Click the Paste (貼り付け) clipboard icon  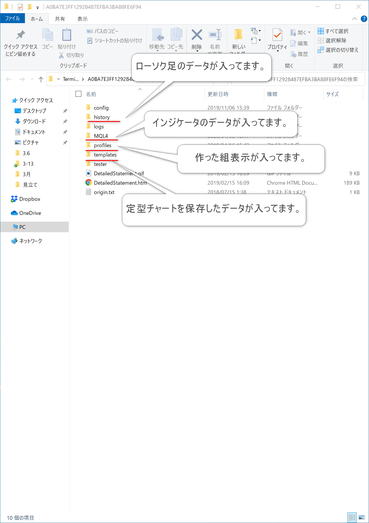coord(67,36)
